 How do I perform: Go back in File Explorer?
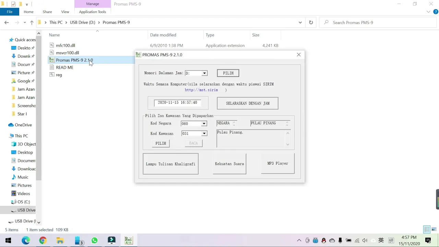pos(7,22)
